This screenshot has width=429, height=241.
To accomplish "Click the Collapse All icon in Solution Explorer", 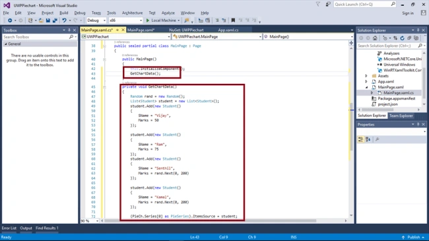I will pyautogui.click(x=409, y=38).
